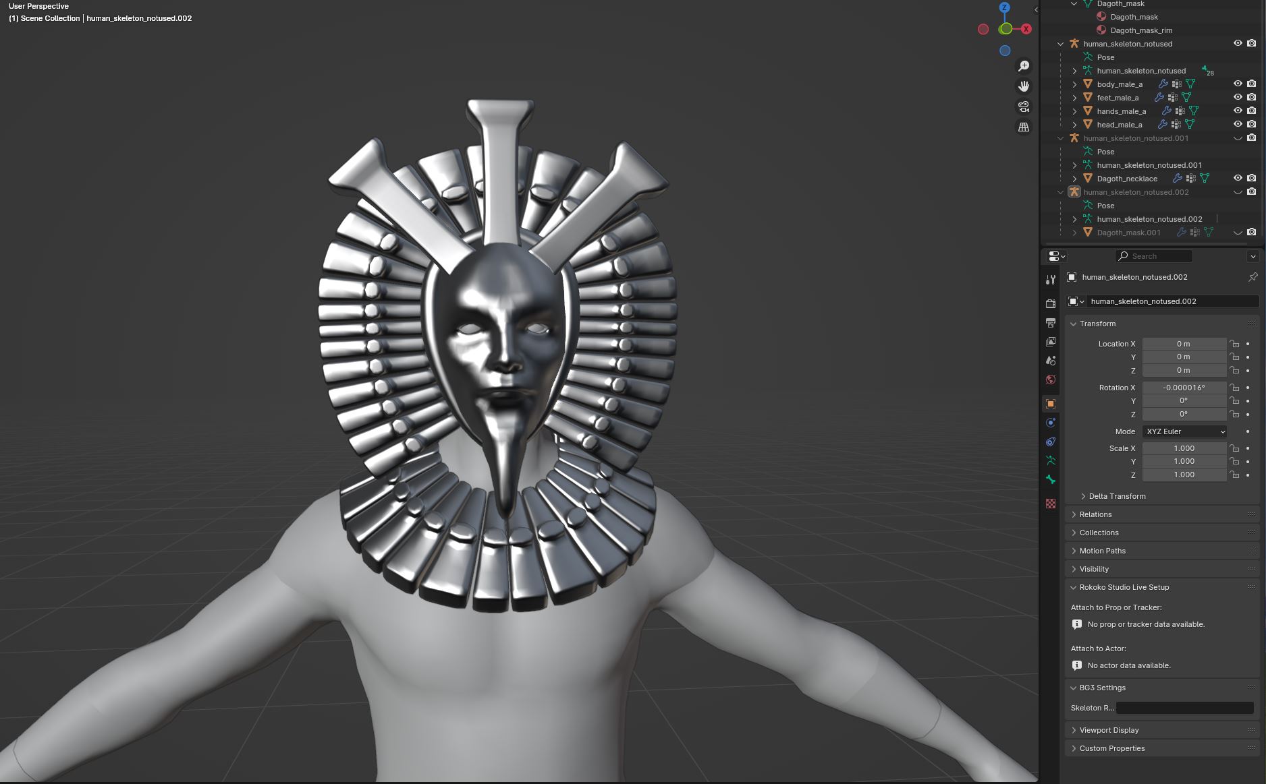This screenshot has width=1266, height=784.
Task: Click vertex groups icon on head_male_a
Action: pos(1176,125)
